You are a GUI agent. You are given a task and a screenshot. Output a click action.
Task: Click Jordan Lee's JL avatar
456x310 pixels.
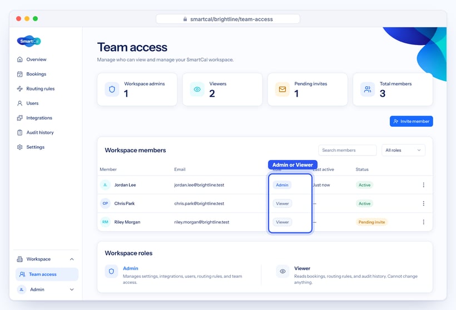(x=105, y=185)
